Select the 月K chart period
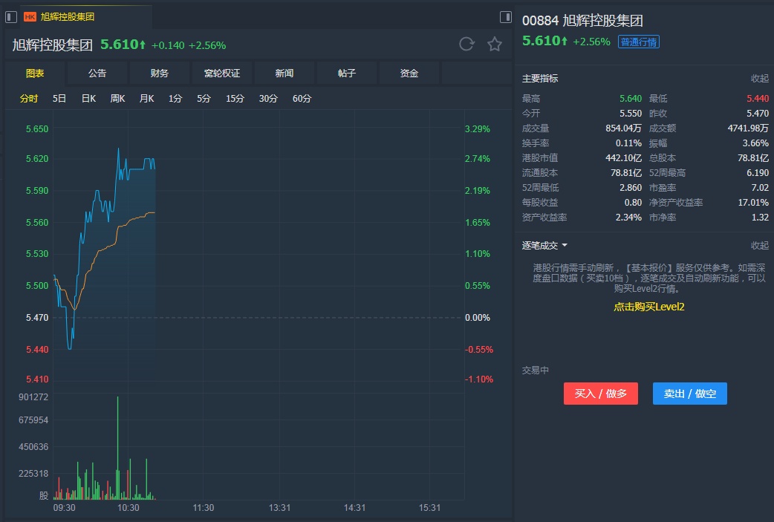Image resolution: width=774 pixels, height=522 pixels. pos(146,99)
